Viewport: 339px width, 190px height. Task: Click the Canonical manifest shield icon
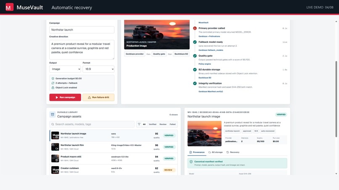tap(191, 161)
